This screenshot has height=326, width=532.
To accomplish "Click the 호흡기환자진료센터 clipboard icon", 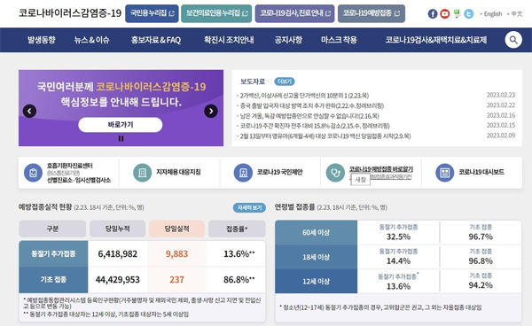I will pyautogui.click(x=34, y=173).
